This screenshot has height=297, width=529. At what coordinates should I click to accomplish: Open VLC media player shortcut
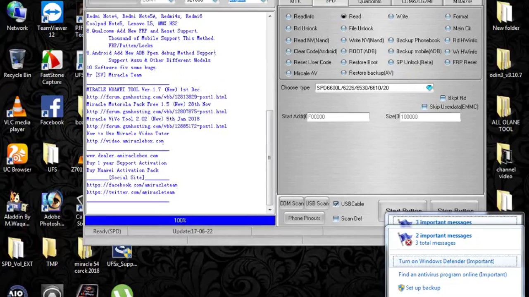click(17, 114)
